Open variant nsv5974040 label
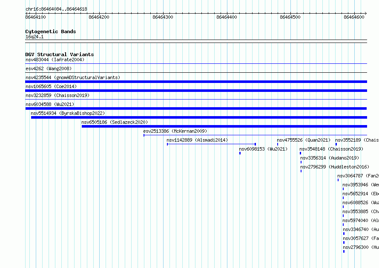The height and width of the screenshot is (268, 379). coord(361,220)
